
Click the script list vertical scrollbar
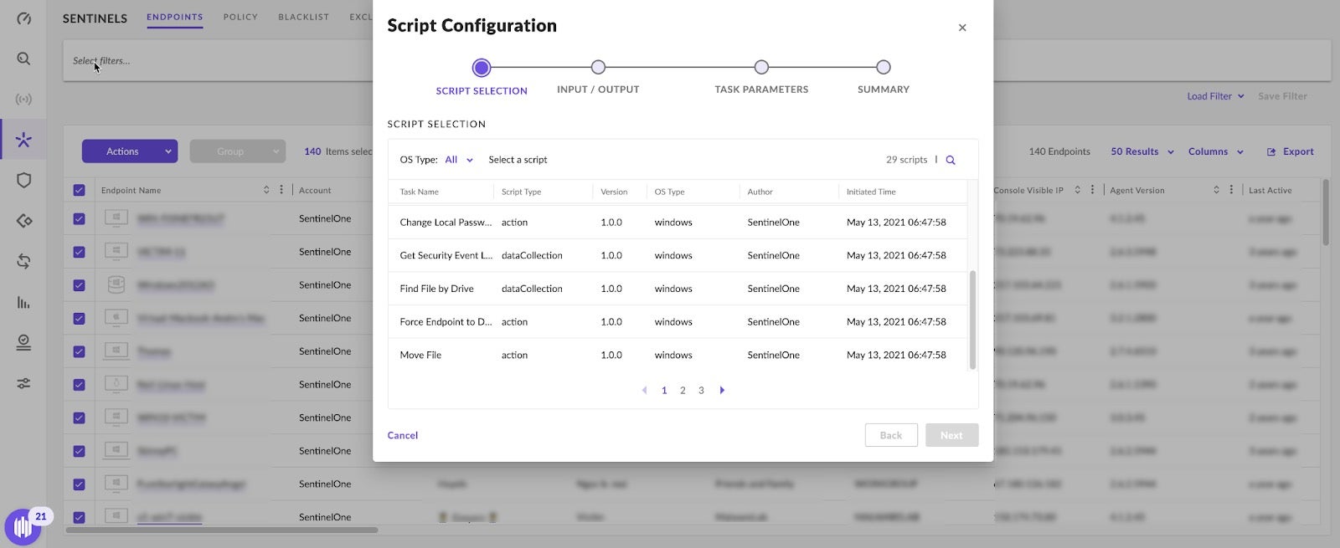(972, 319)
